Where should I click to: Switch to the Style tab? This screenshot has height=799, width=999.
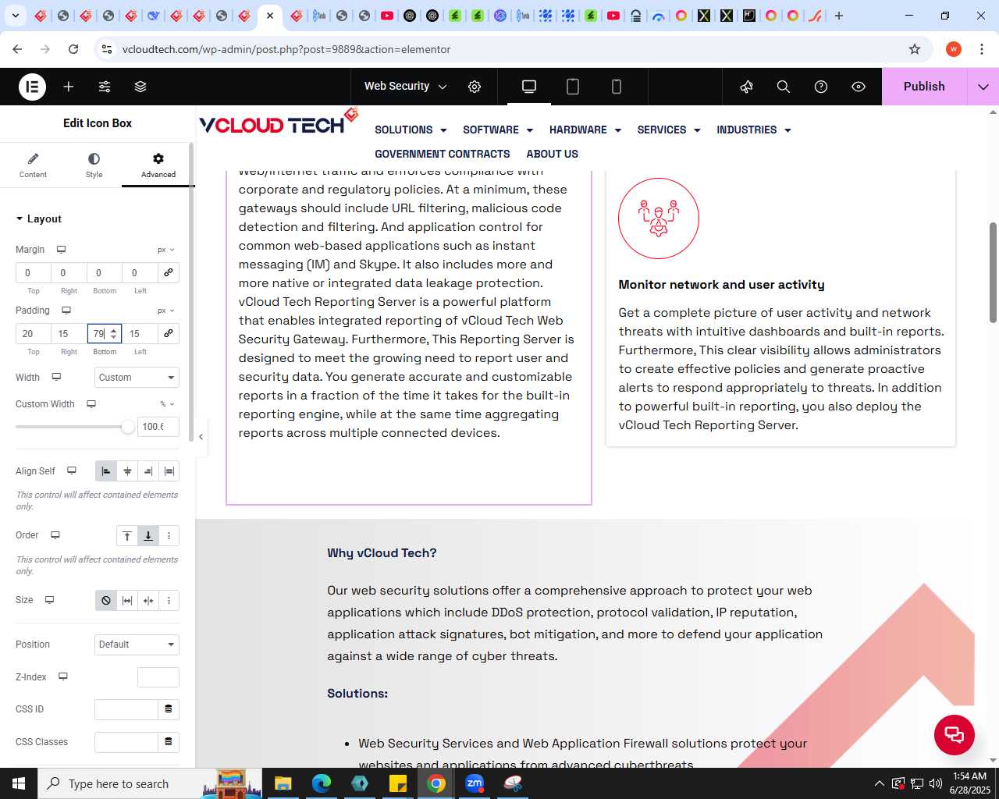tap(94, 165)
